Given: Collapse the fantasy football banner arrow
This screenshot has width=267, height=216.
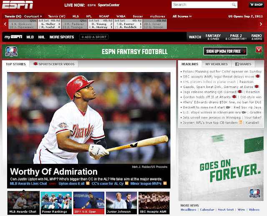Looking at the screenshot, I should [259, 50].
